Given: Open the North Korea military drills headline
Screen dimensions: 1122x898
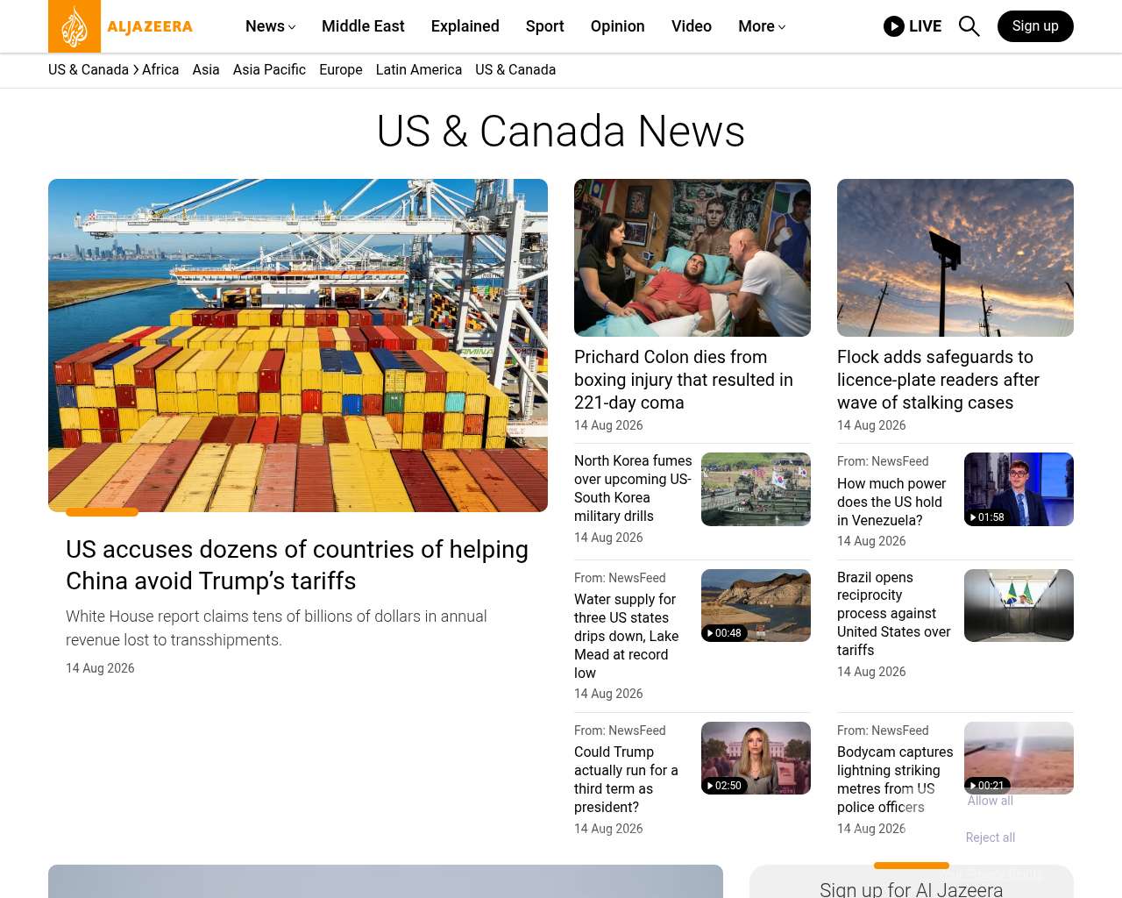Looking at the screenshot, I should pyautogui.click(x=633, y=488).
